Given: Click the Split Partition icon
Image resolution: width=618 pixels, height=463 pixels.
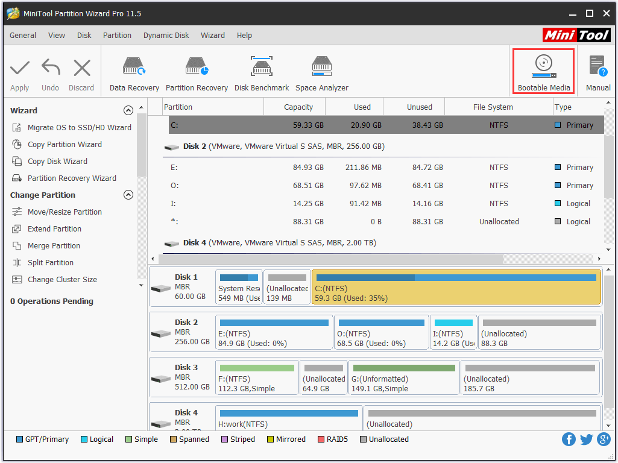Looking at the screenshot, I should point(16,262).
